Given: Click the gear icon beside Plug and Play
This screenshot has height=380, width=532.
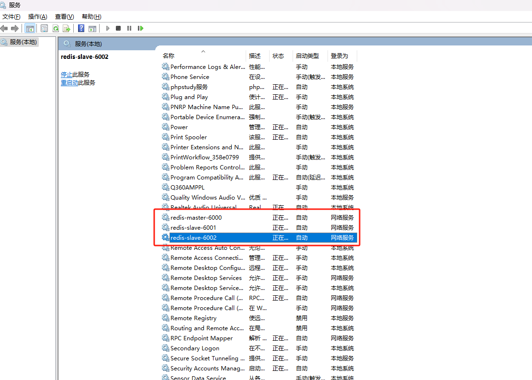Looking at the screenshot, I should tap(166, 97).
